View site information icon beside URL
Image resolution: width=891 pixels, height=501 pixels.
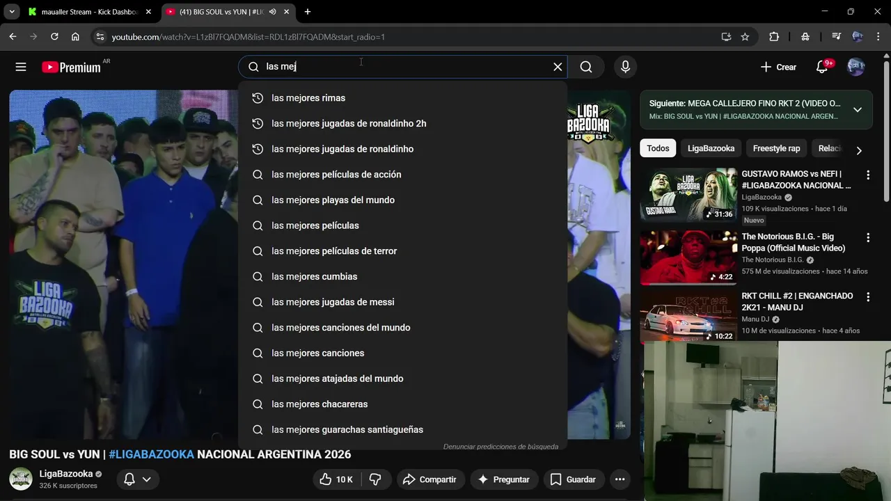(x=100, y=37)
